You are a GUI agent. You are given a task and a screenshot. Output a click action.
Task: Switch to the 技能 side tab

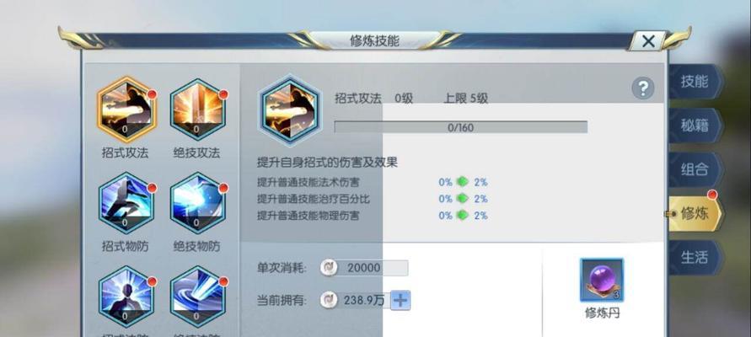(x=695, y=82)
